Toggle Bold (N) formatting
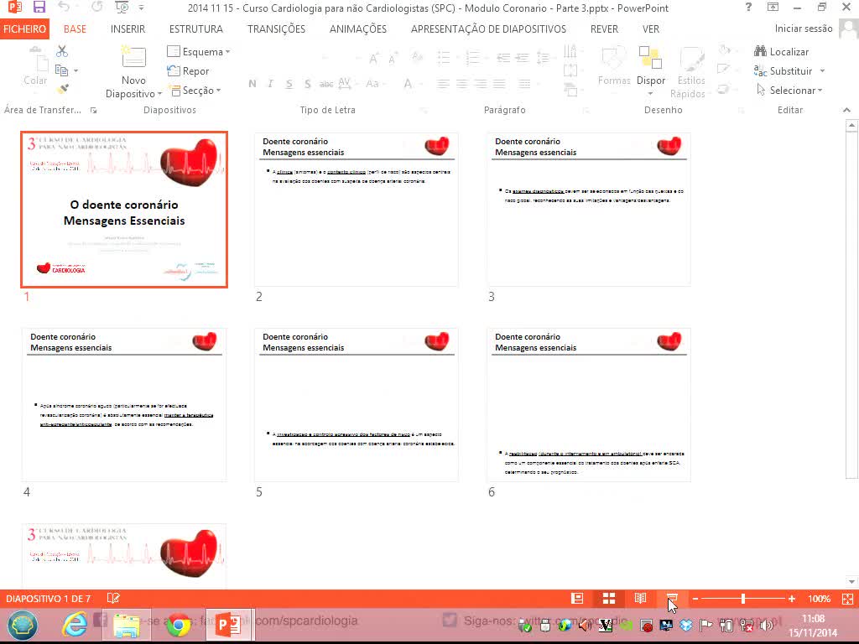 (x=252, y=84)
